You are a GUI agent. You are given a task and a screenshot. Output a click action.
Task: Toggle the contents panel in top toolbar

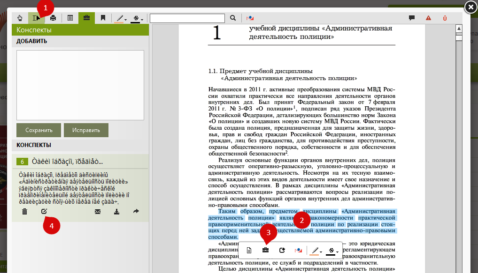70,18
